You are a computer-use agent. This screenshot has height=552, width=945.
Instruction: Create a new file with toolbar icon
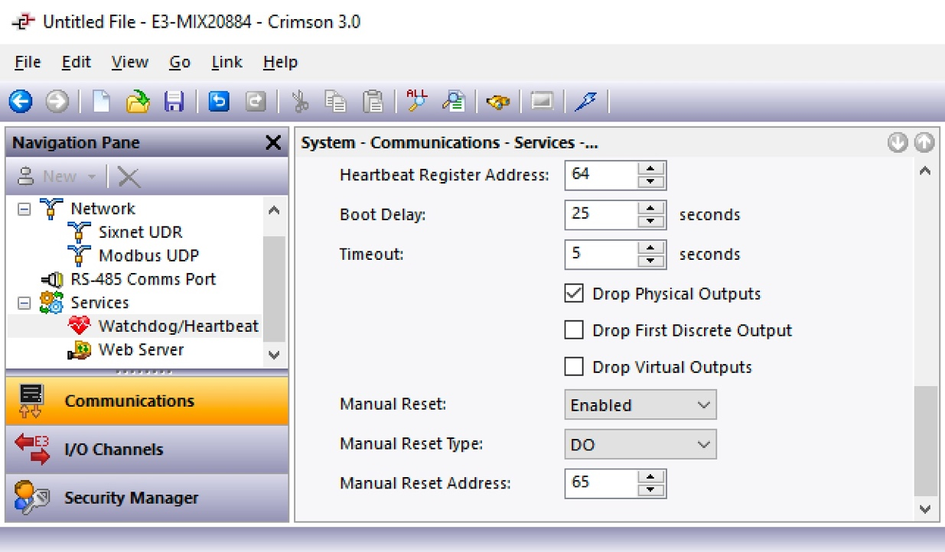pyautogui.click(x=102, y=101)
